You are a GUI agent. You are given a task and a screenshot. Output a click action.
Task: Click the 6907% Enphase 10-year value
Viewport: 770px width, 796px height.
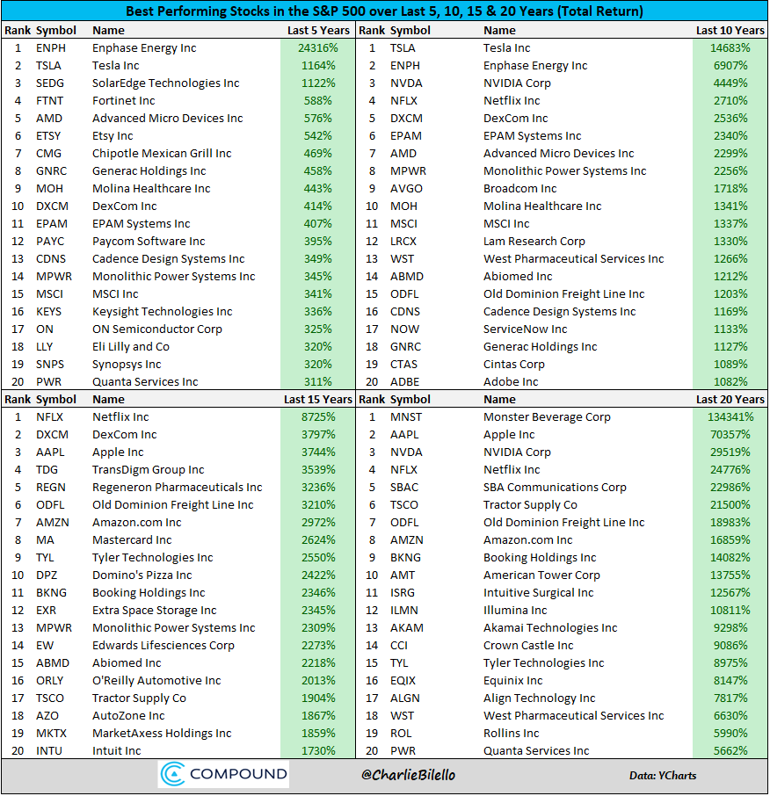pyautogui.click(x=730, y=66)
